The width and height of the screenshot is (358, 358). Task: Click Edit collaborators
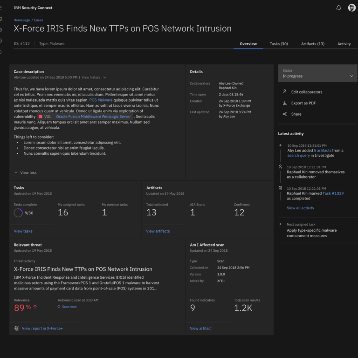pos(307,92)
